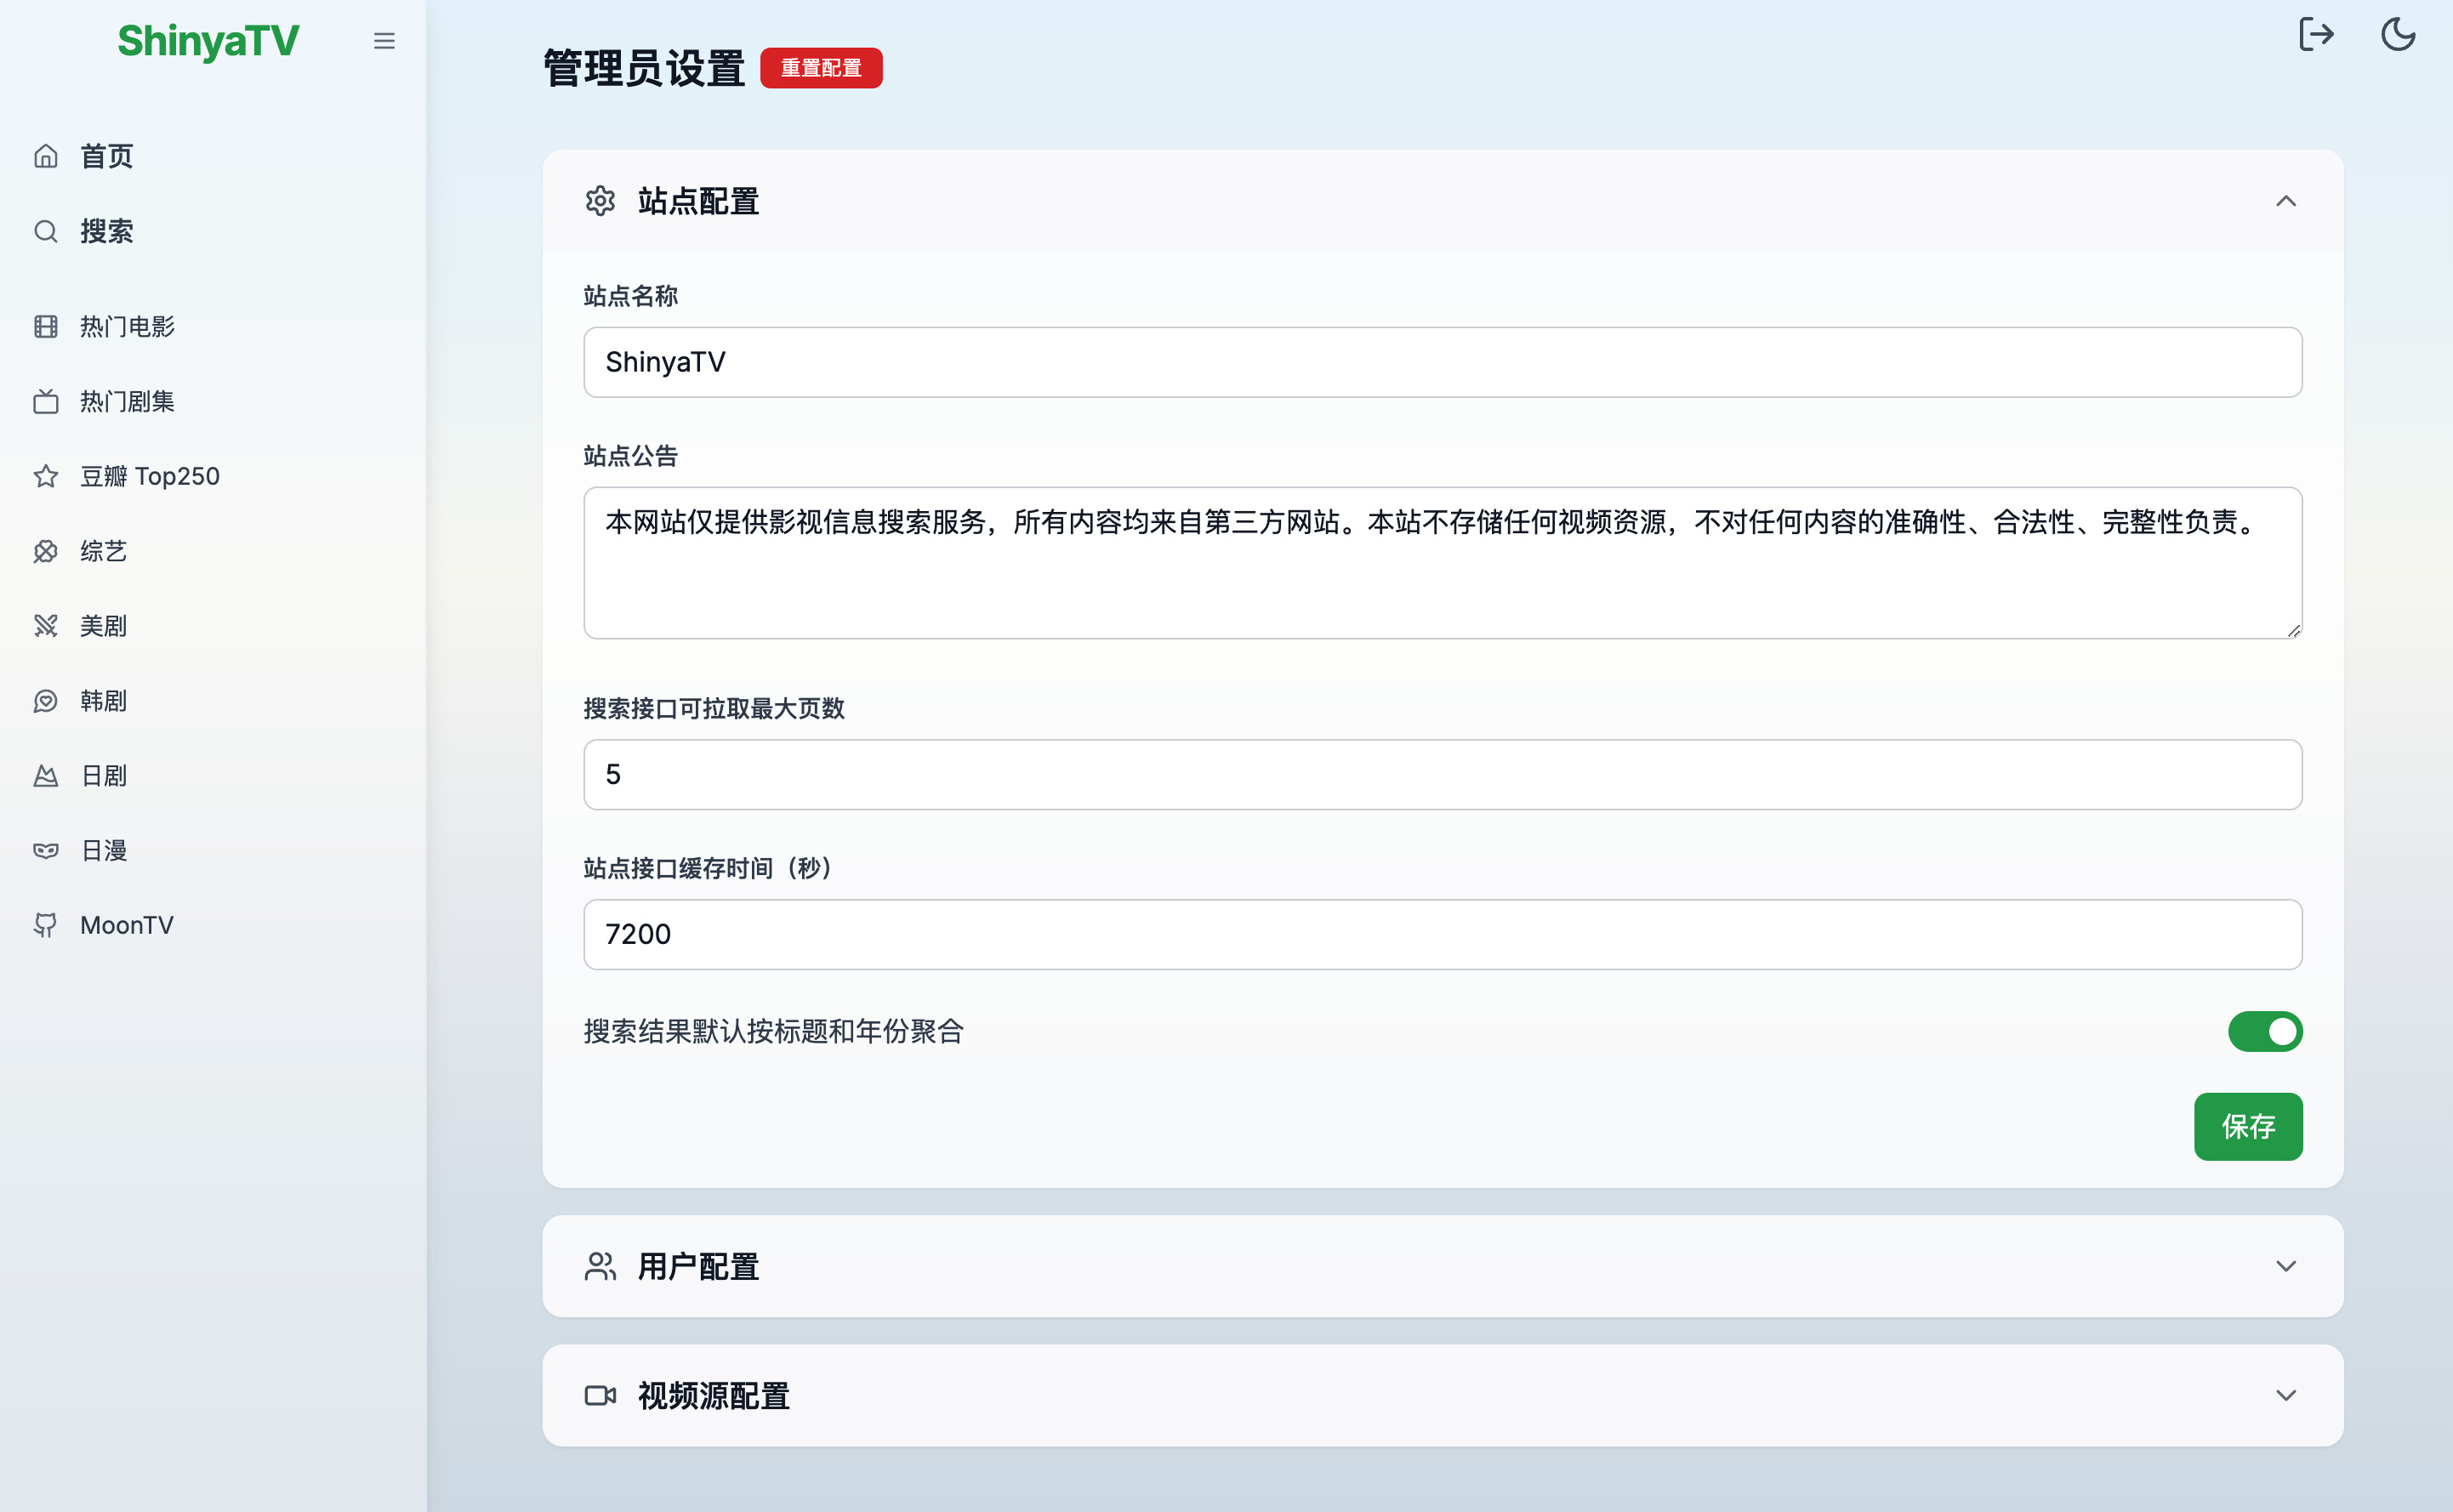Click the star icon for 豆瓣 Top250
Image resolution: width=2453 pixels, height=1512 pixels.
[x=46, y=476]
